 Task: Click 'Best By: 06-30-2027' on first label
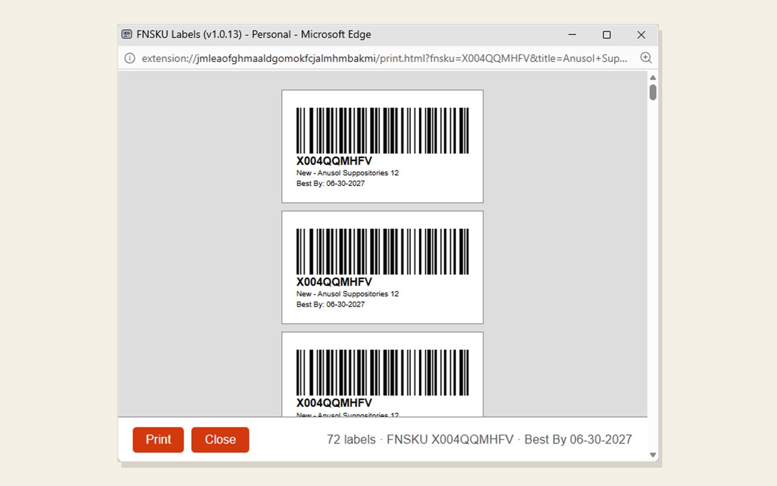pos(330,183)
